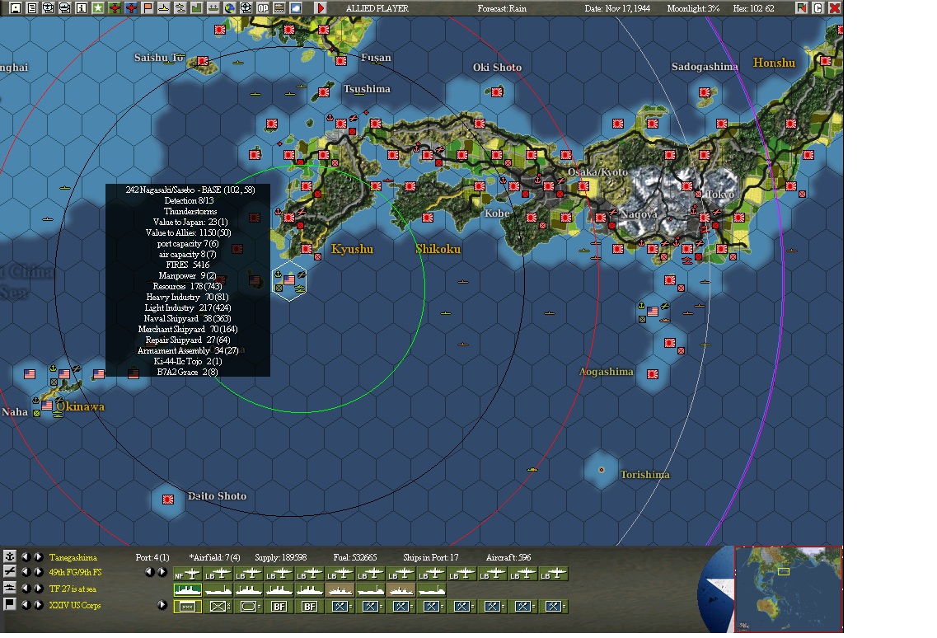Open the Tanegashima base name link
937x638 pixels.
coord(73,557)
